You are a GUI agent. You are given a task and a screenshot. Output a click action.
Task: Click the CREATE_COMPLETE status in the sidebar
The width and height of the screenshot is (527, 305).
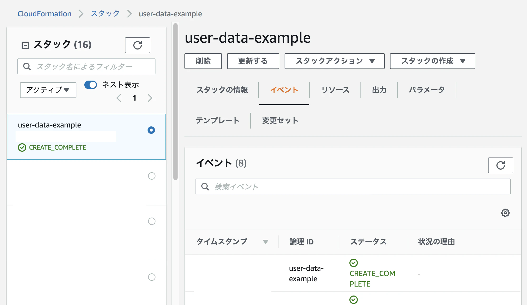click(x=57, y=147)
